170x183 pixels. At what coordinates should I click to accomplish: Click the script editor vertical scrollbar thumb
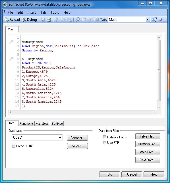coord(159,70)
